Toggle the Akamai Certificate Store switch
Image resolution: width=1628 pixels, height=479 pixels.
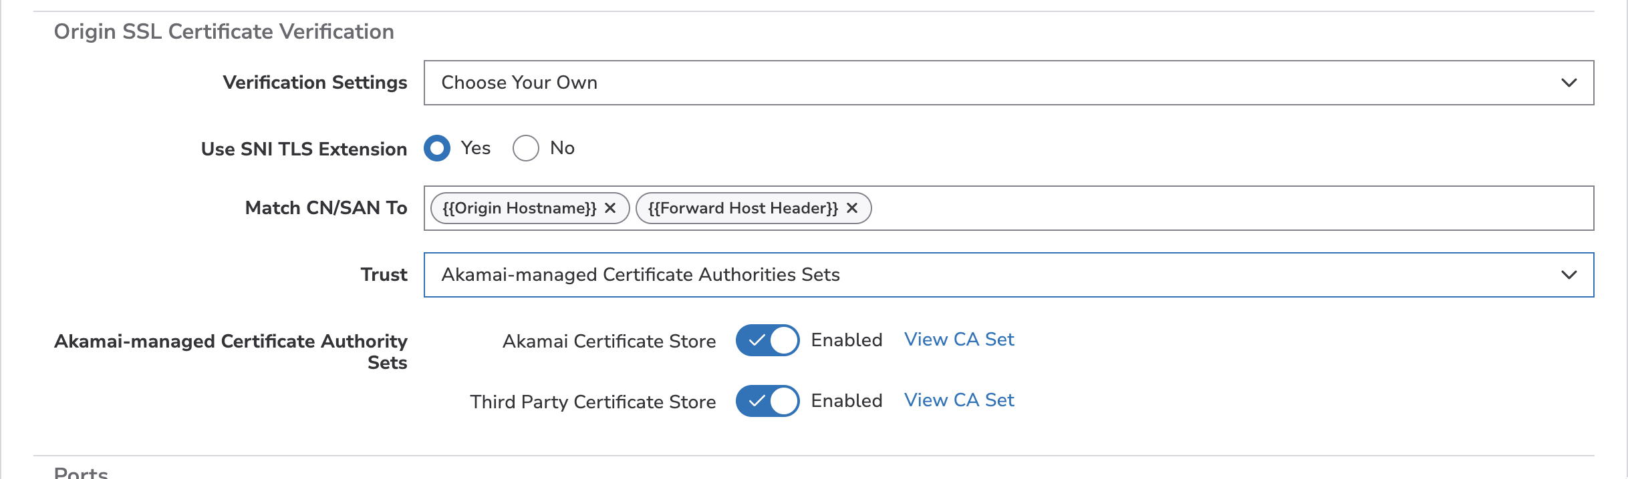tap(768, 340)
